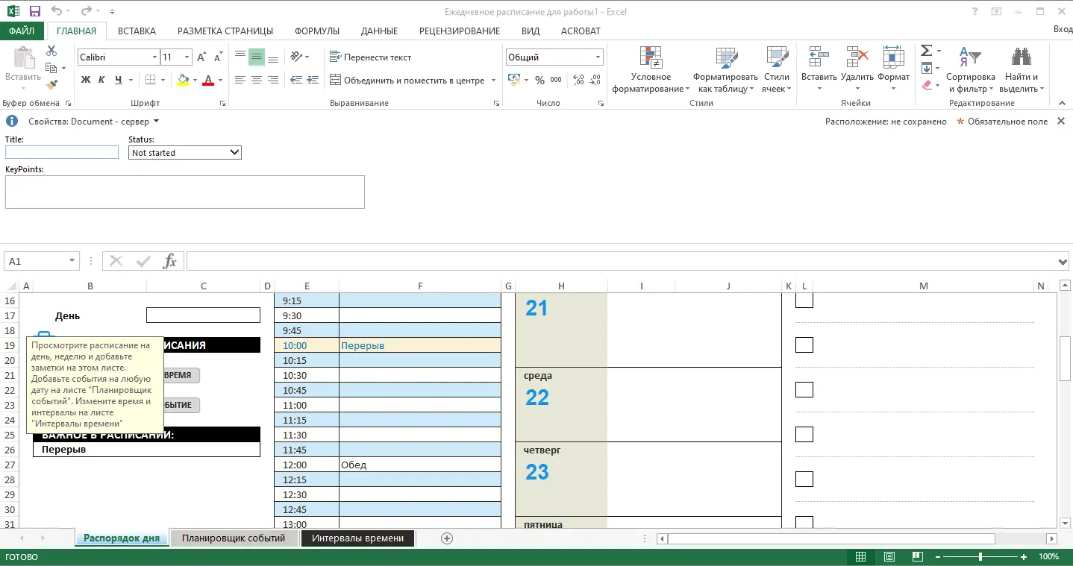Check the box next to date 21
This screenshot has width=1073, height=566.
click(x=804, y=301)
